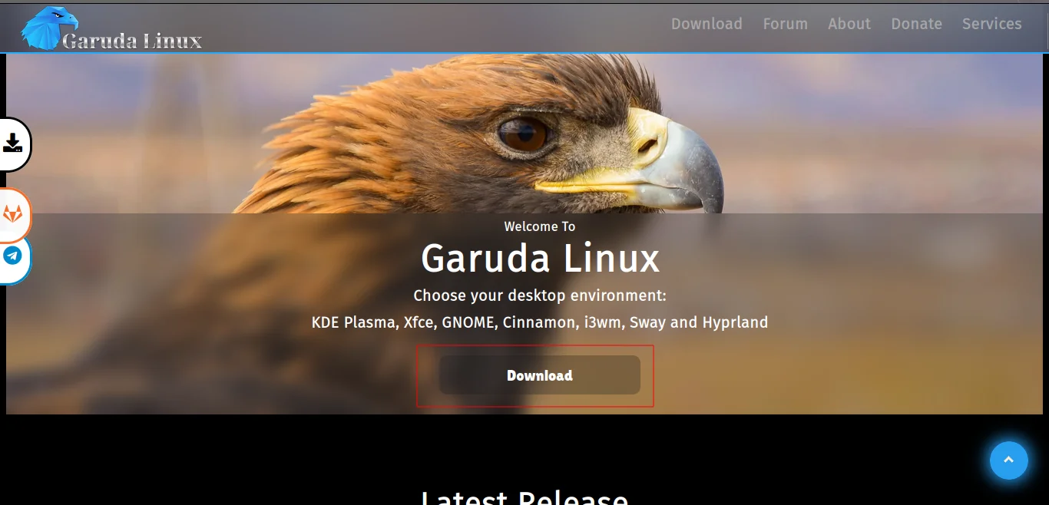
Task: Open the download icon in left sidebar
Action: tap(13, 144)
